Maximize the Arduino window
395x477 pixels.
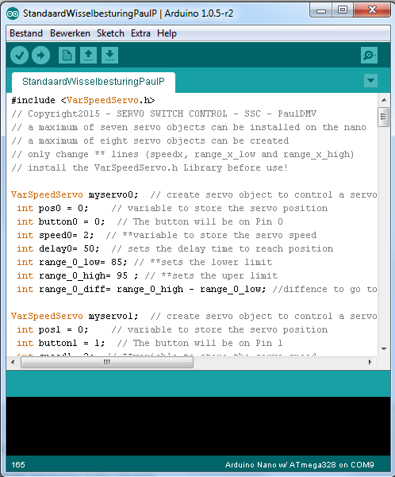coord(343,10)
